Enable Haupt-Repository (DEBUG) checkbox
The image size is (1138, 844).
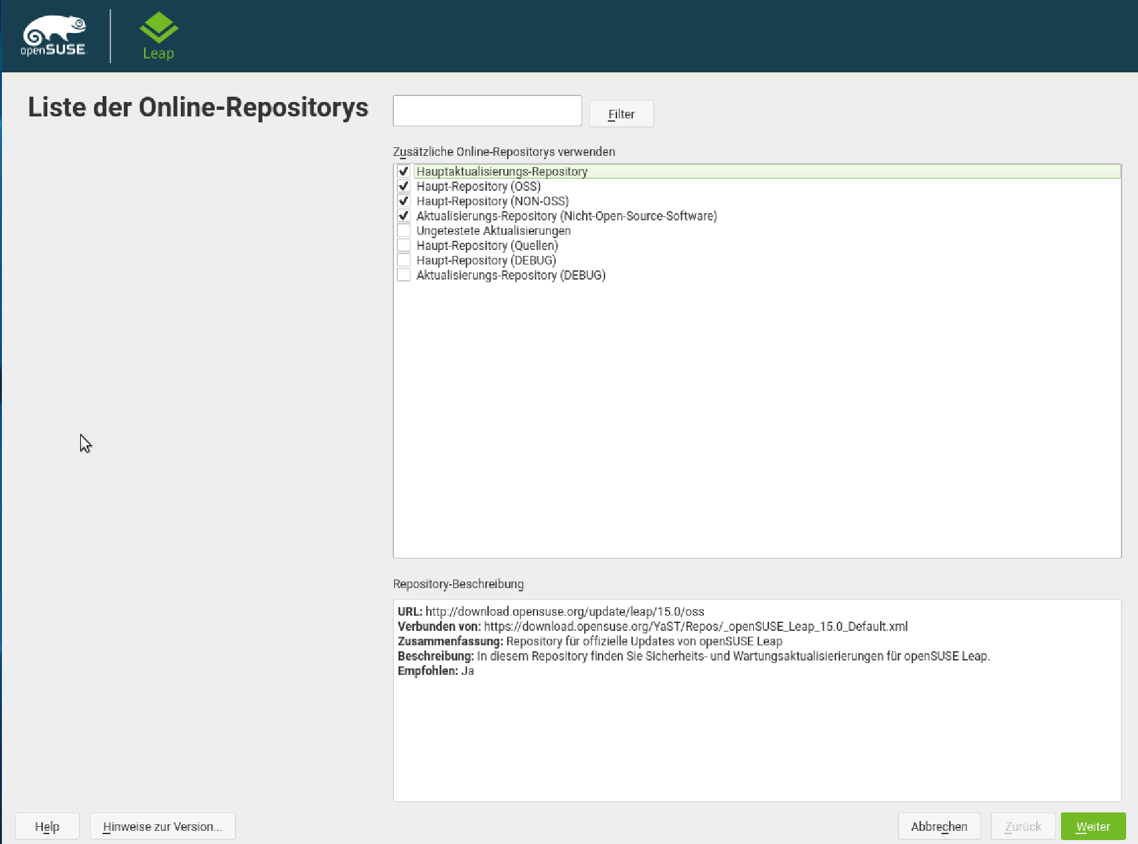click(x=404, y=260)
